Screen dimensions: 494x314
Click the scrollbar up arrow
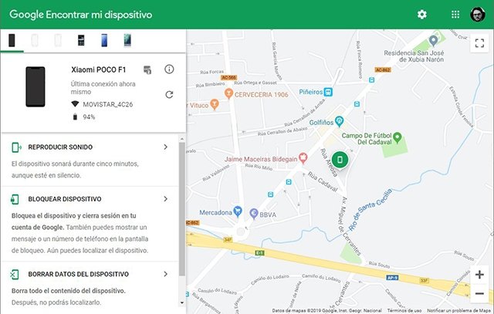pyautogui.click(x=182, y=139)
